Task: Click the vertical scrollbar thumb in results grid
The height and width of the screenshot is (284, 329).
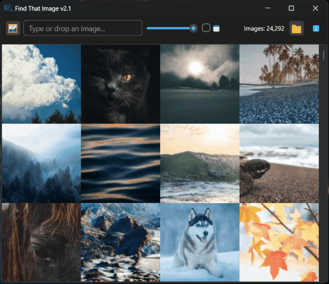Action: [x=324, y=55]
